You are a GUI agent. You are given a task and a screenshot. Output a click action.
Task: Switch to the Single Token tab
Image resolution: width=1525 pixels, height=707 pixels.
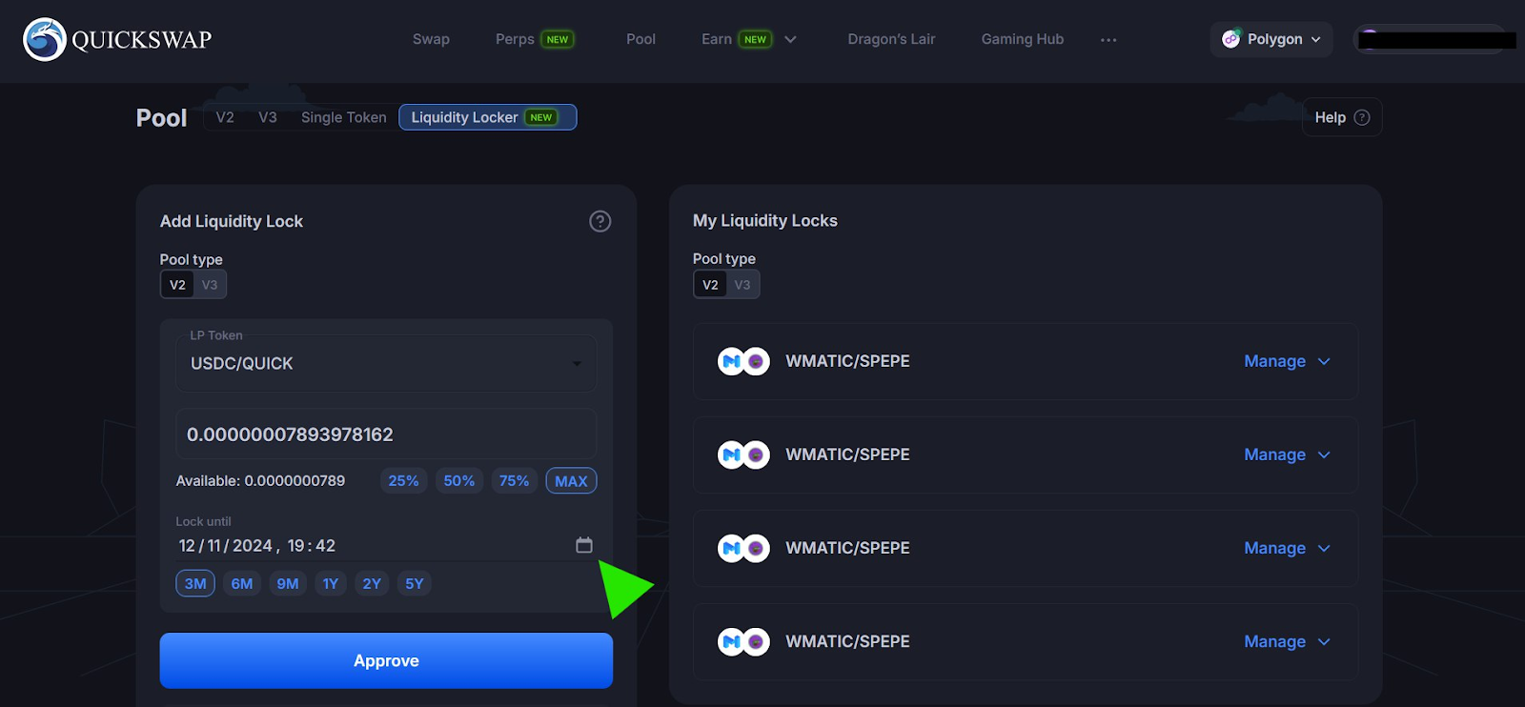[x=344, y=117]
